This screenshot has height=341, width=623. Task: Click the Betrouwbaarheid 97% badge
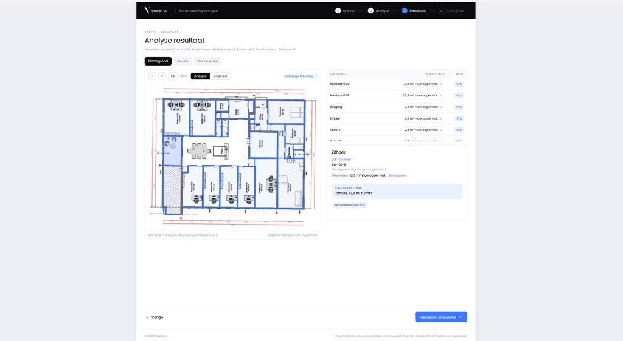[349, 204]
